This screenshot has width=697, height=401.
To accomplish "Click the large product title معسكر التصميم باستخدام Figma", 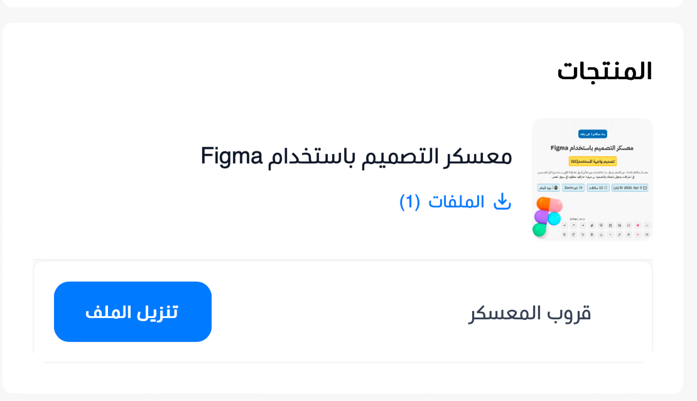I will point(356,156).
